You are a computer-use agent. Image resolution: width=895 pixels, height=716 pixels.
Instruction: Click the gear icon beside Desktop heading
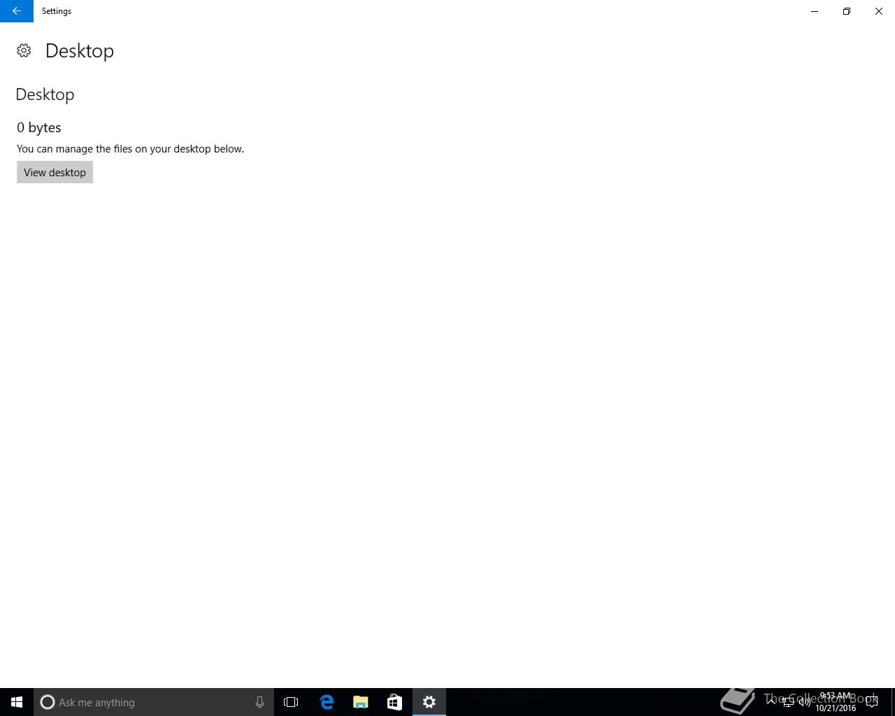point(24,50)
